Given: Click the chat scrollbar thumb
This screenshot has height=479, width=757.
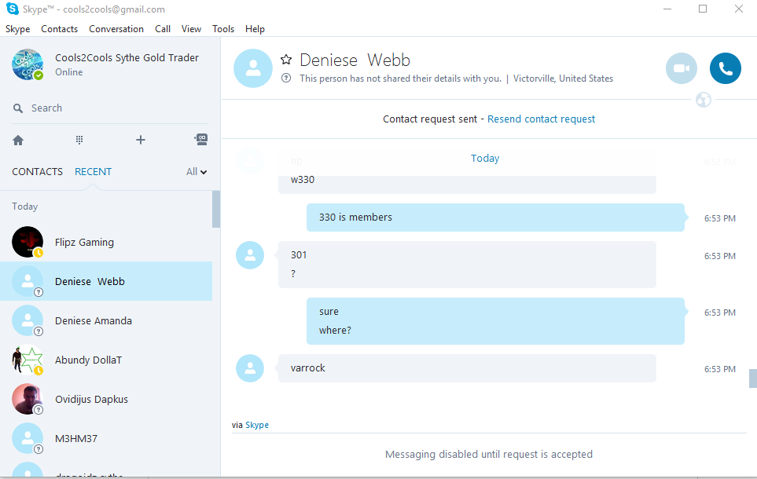Looking at the screenshot, I should (x=752, y=378).
